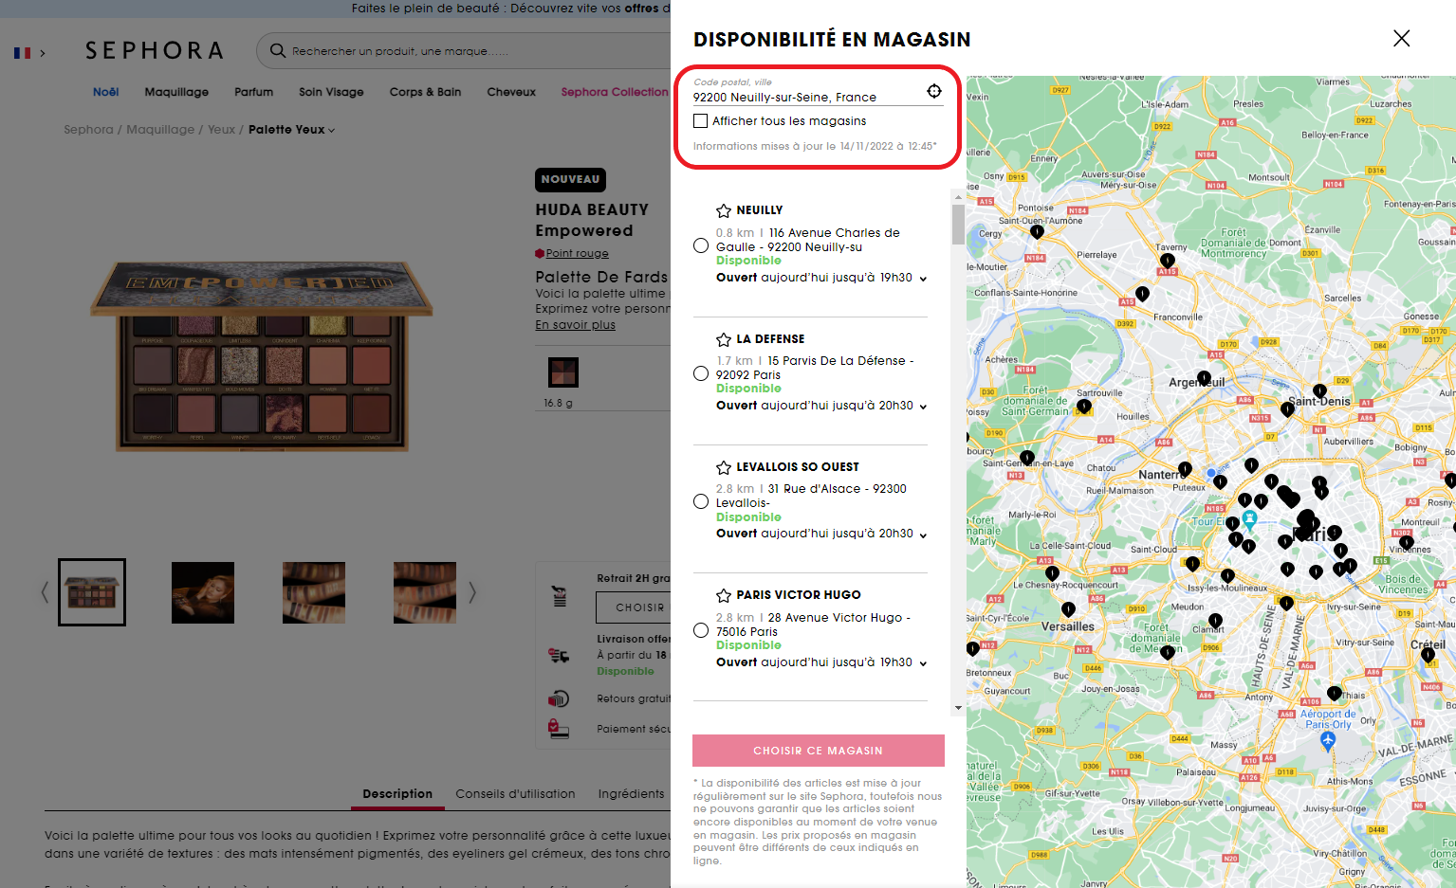Go to Sephora breadcrumb link
Screen dimensions: 1456x888
pos(88,130)
